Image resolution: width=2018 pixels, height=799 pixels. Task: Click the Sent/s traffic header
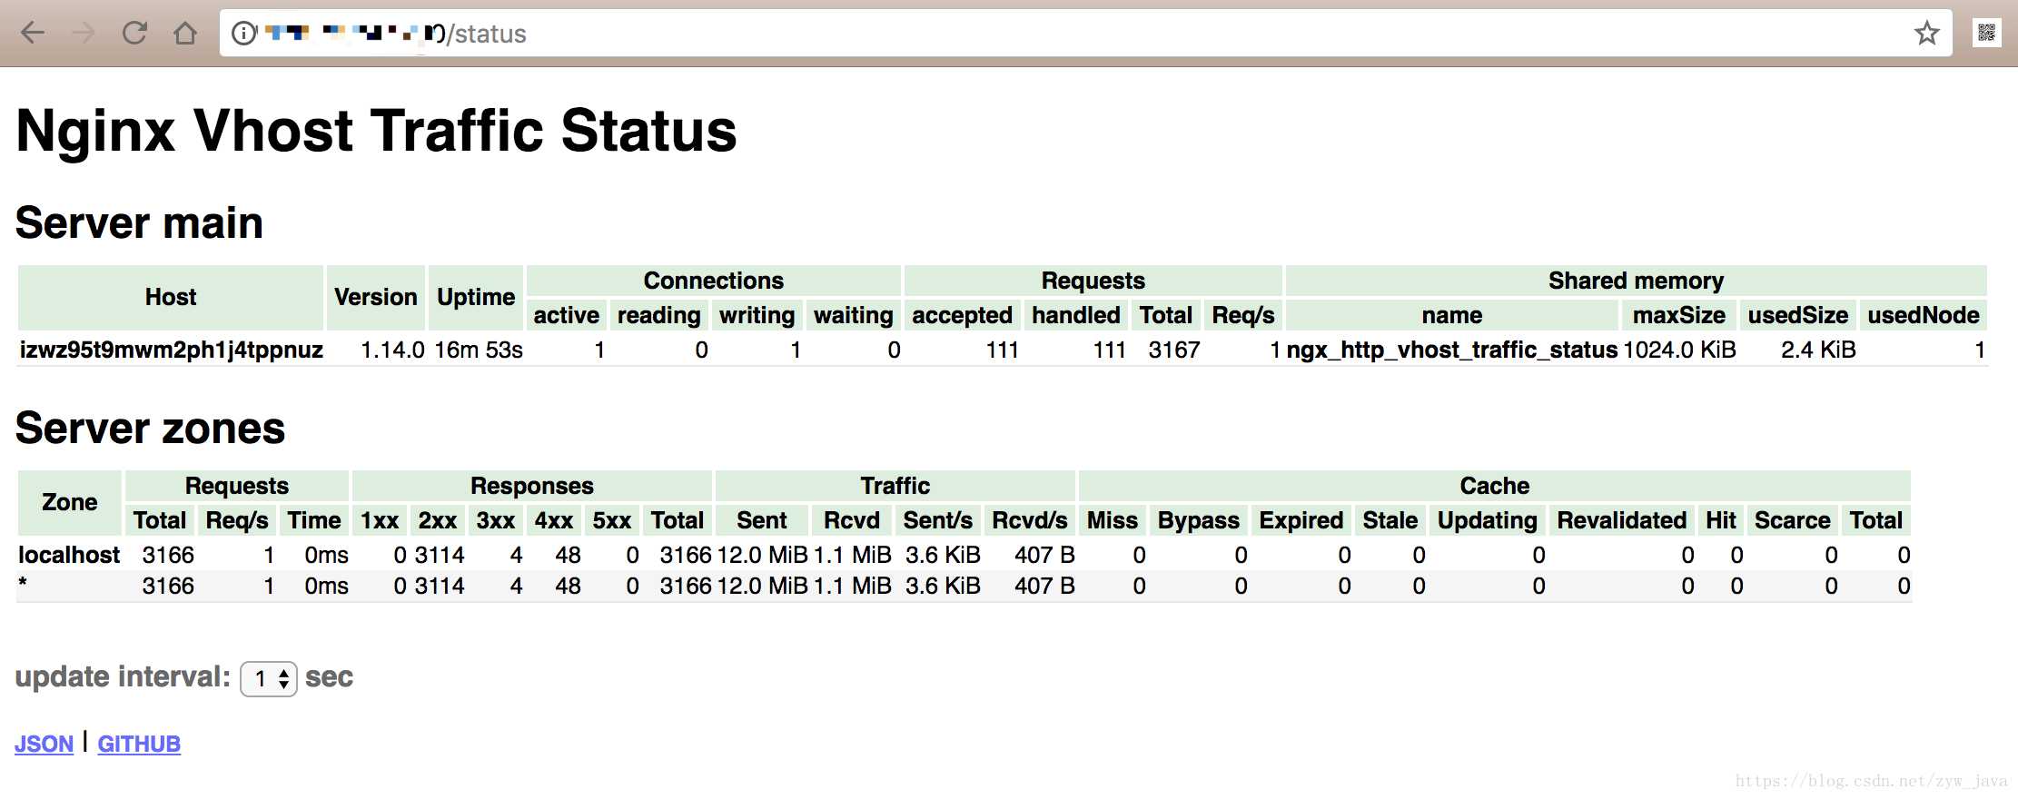(x=938, y=520)
